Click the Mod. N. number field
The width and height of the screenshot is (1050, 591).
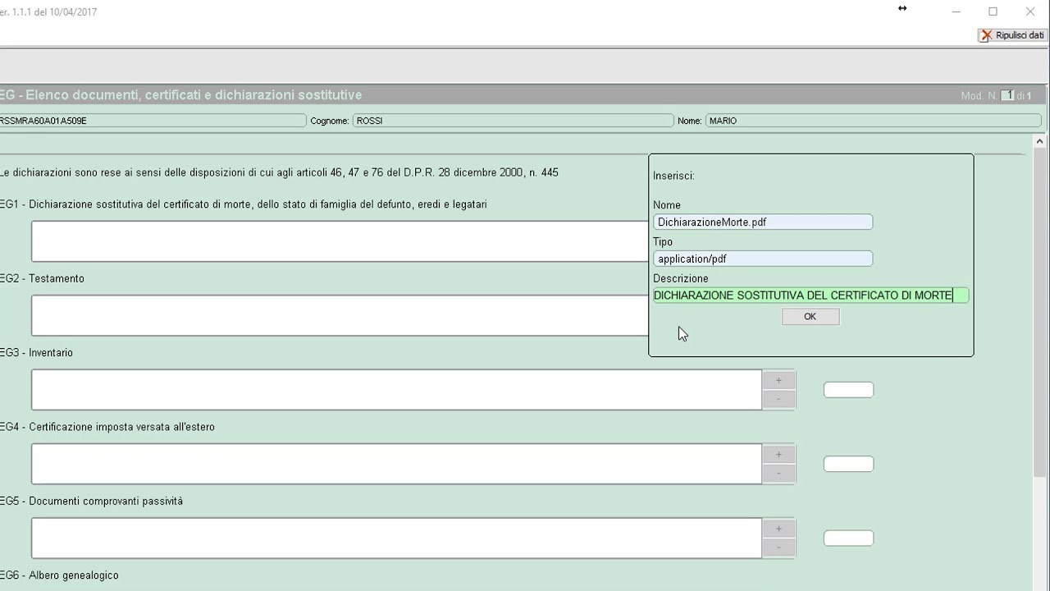1008,96
